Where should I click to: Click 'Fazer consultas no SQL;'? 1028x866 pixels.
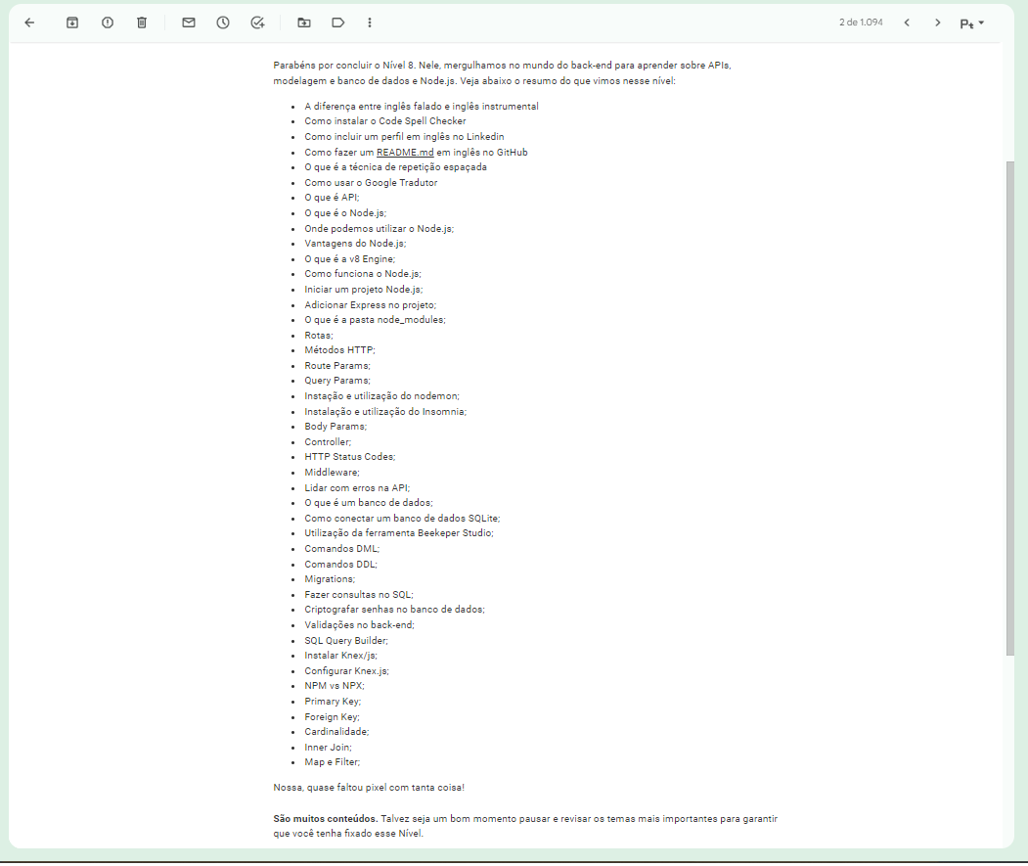pyautogui.click(x=359, y=595)
